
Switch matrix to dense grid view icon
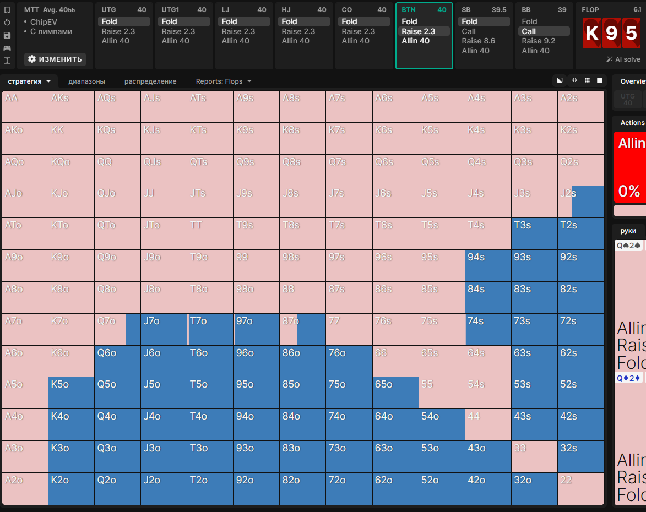pos(587,80)
